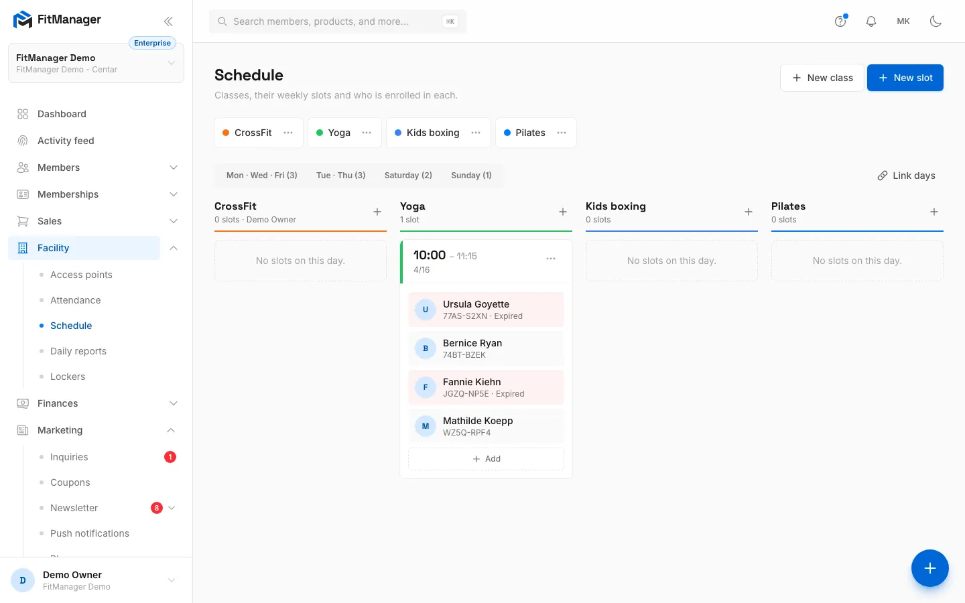Click the floating blue plus button
The width and height of the screenshot is (965, 603).
pos(930,568)
